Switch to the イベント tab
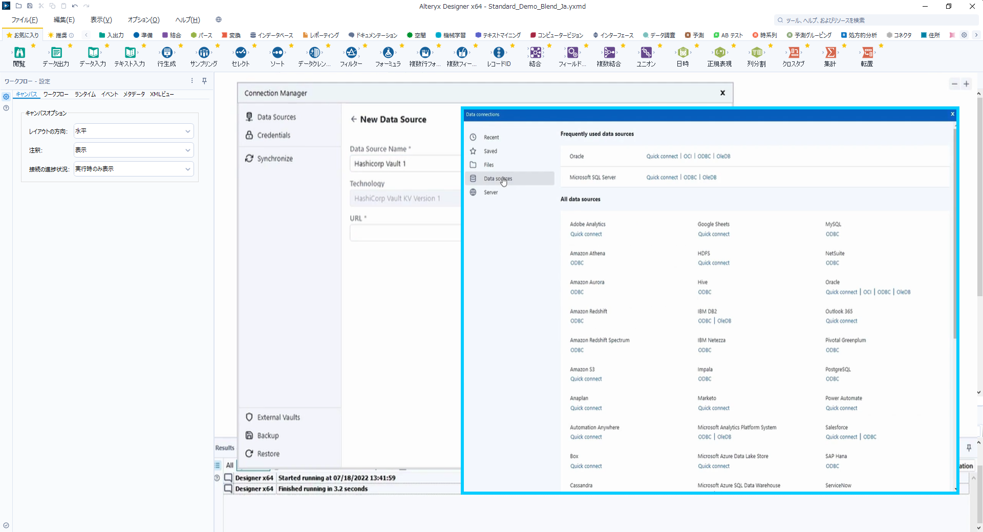The image size is (983, 532). pyautogui.click(x=110, y=94)
